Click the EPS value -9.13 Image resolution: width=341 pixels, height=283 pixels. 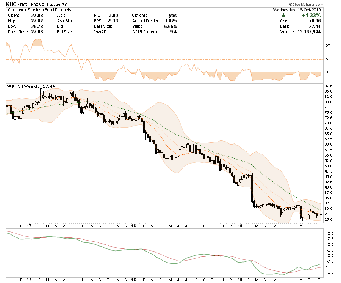point(113,21)
